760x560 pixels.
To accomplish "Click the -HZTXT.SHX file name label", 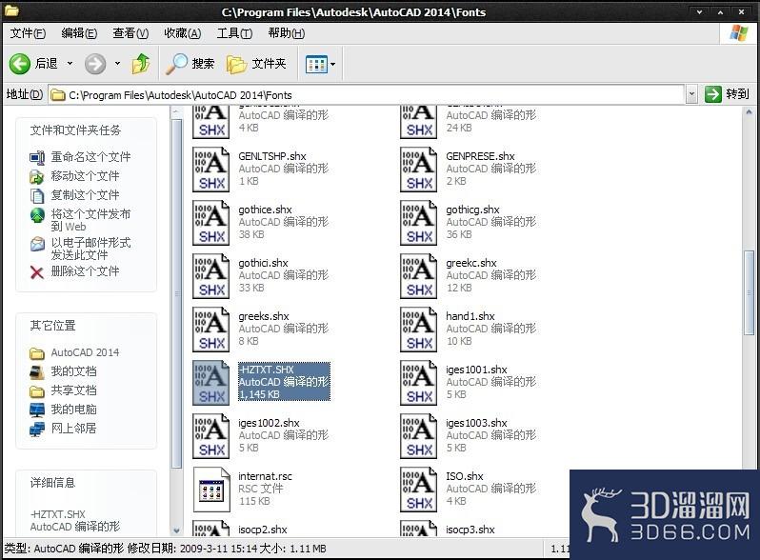I will click(266, 370).
